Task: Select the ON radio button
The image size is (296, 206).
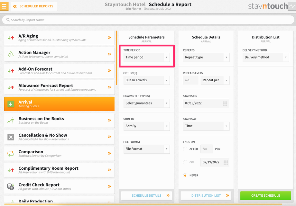Action: click(x=185, y=162)
